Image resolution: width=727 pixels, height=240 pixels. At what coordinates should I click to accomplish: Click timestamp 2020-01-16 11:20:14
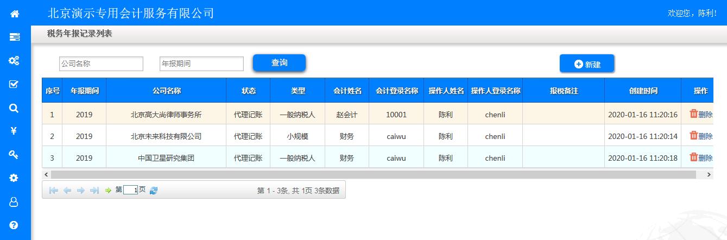click(x=643, y=136)
